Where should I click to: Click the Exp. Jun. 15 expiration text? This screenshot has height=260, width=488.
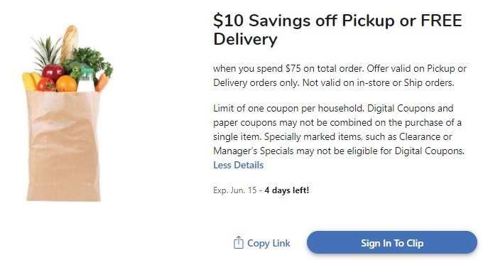(235, 190)
